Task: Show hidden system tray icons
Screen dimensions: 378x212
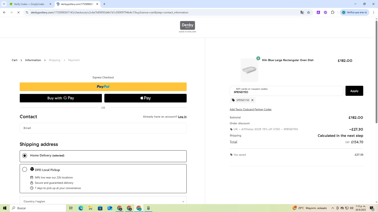Action: (x=333, y=208)
